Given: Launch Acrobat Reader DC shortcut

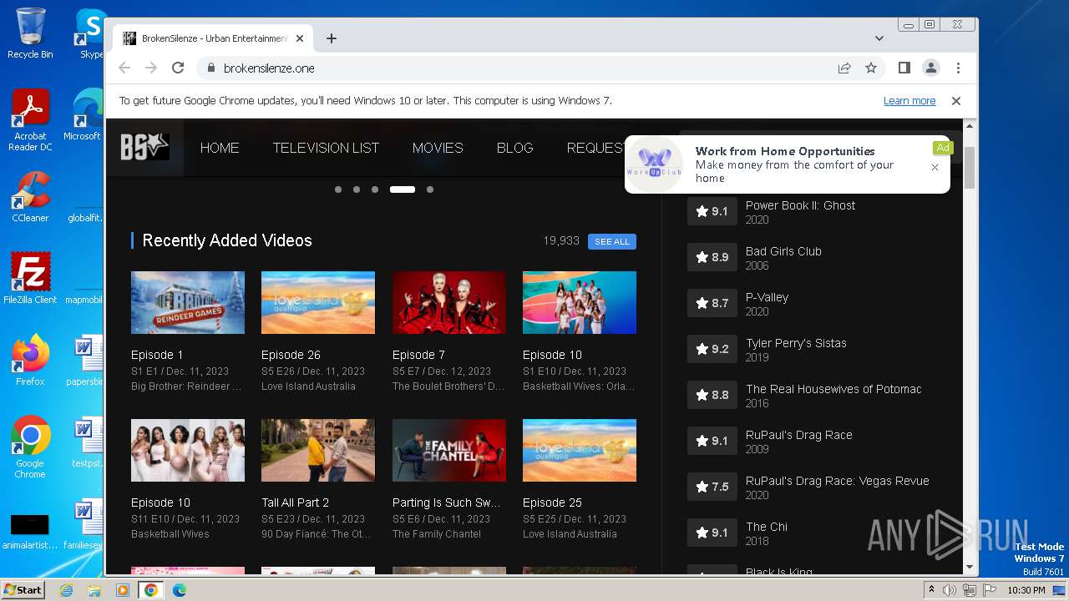Looking at the screenshot, I should [x=30, y=121].
